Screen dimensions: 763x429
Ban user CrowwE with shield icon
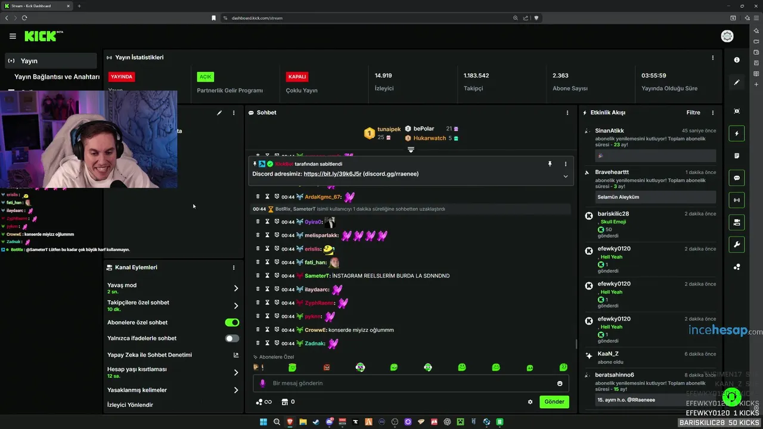click(277, 329)
